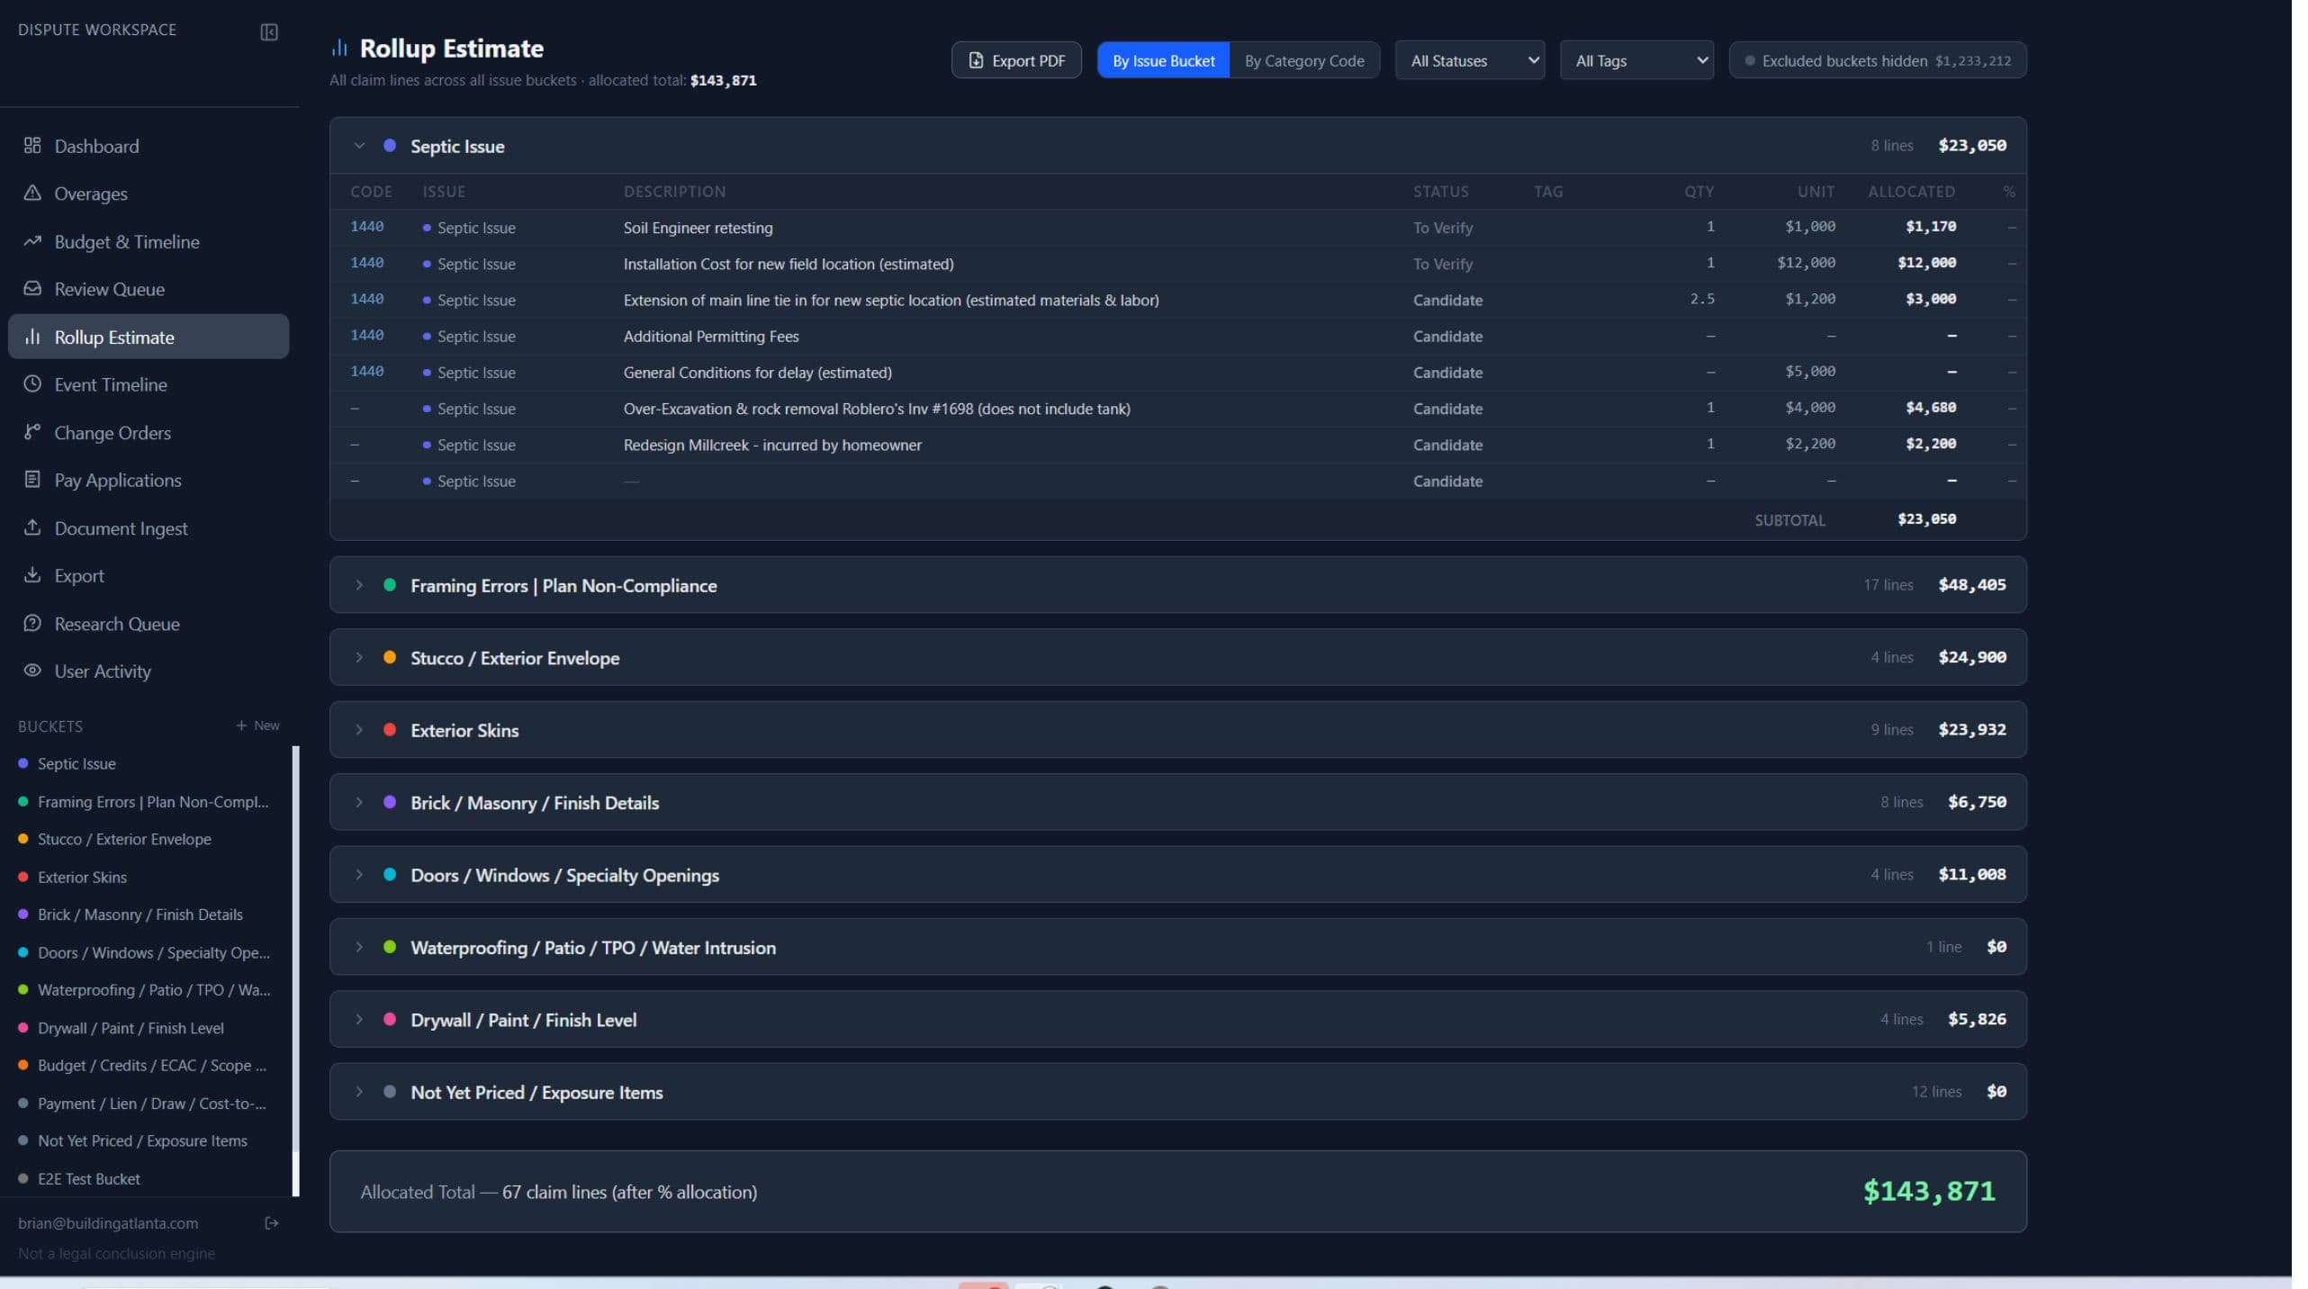Switch view to By Issue Bucket

[1163, 60]
